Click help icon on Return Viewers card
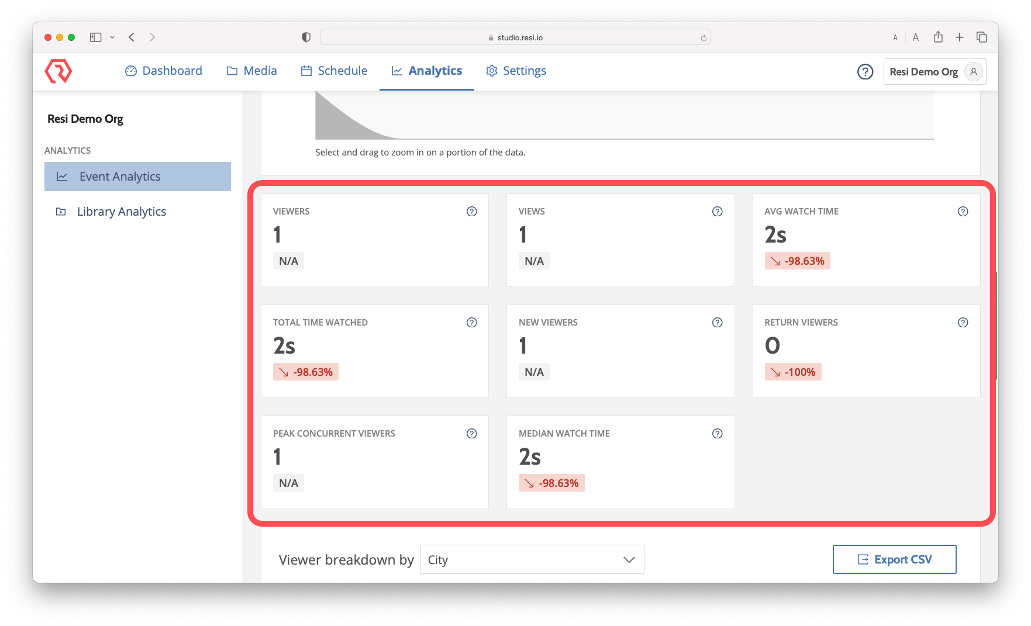The width and height of the screenshot is (1031, 626). [x=963, y=323]
